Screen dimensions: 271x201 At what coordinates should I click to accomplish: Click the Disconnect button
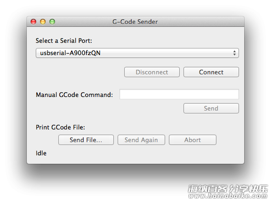pos(152,72)
